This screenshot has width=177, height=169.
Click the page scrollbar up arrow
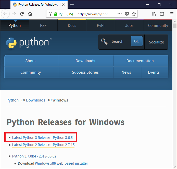click(x=174, y=21)
